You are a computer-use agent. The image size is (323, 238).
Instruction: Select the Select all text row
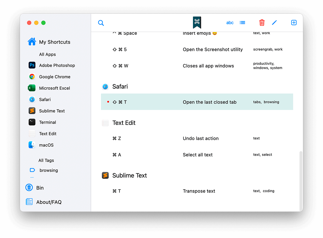(197, 155)
